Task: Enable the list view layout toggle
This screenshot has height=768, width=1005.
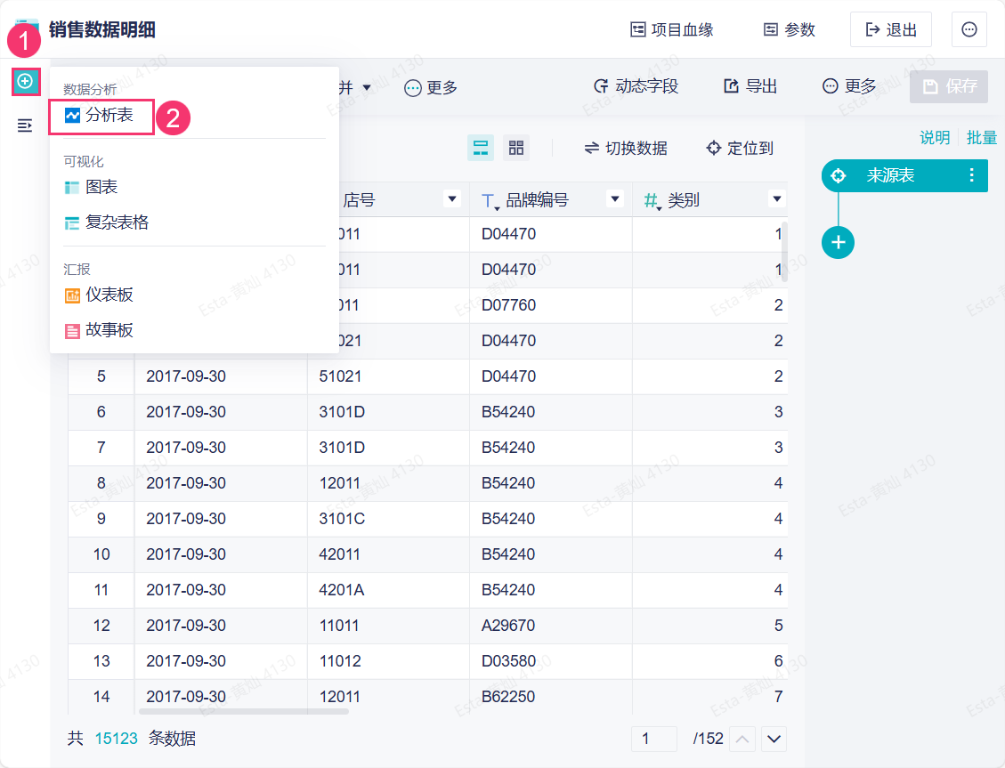Action: (x=481, y=148)
